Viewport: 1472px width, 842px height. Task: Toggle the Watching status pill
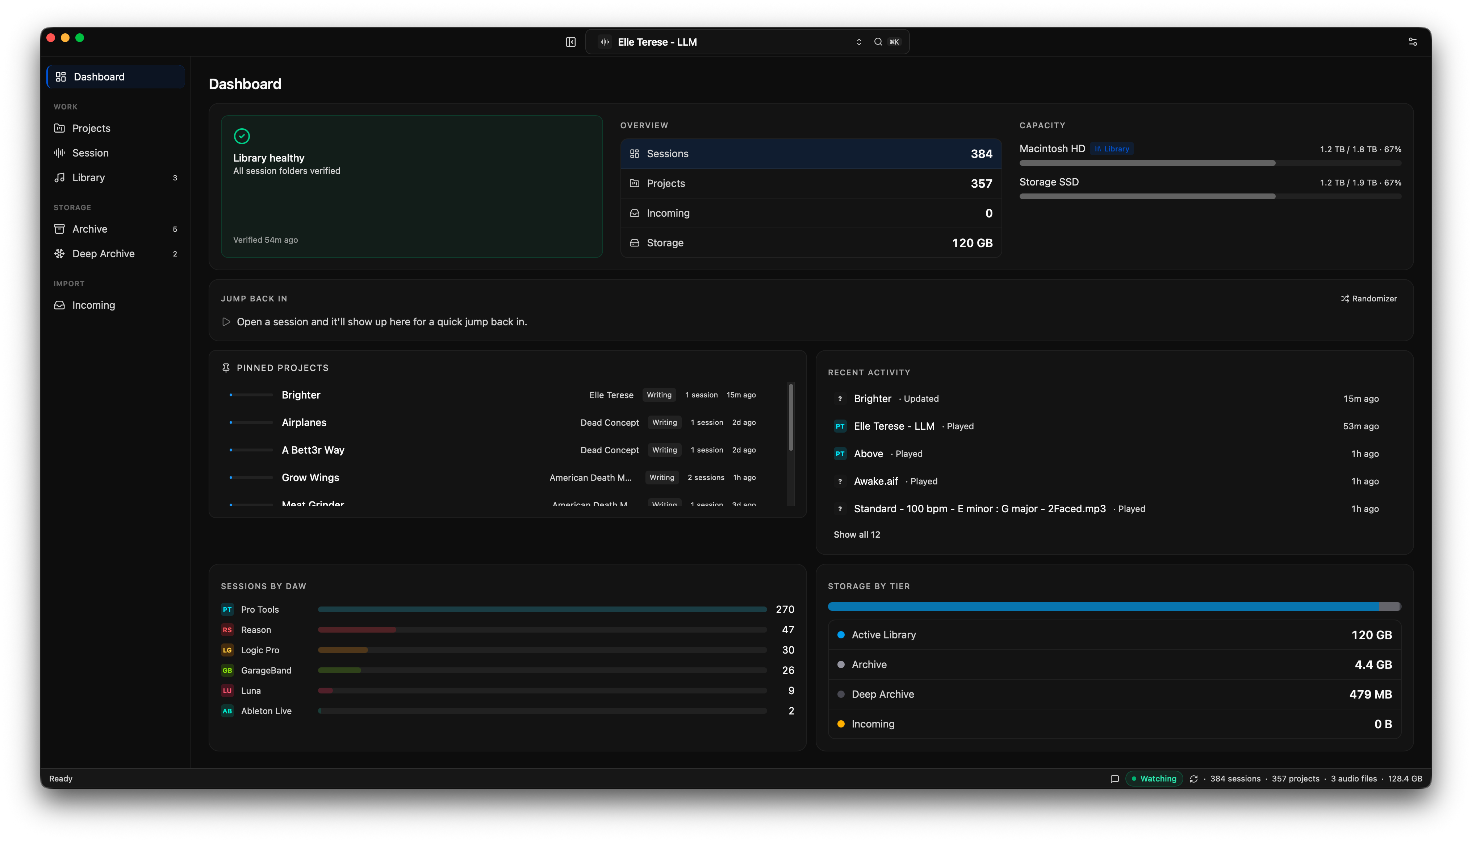click(1153, 779)
